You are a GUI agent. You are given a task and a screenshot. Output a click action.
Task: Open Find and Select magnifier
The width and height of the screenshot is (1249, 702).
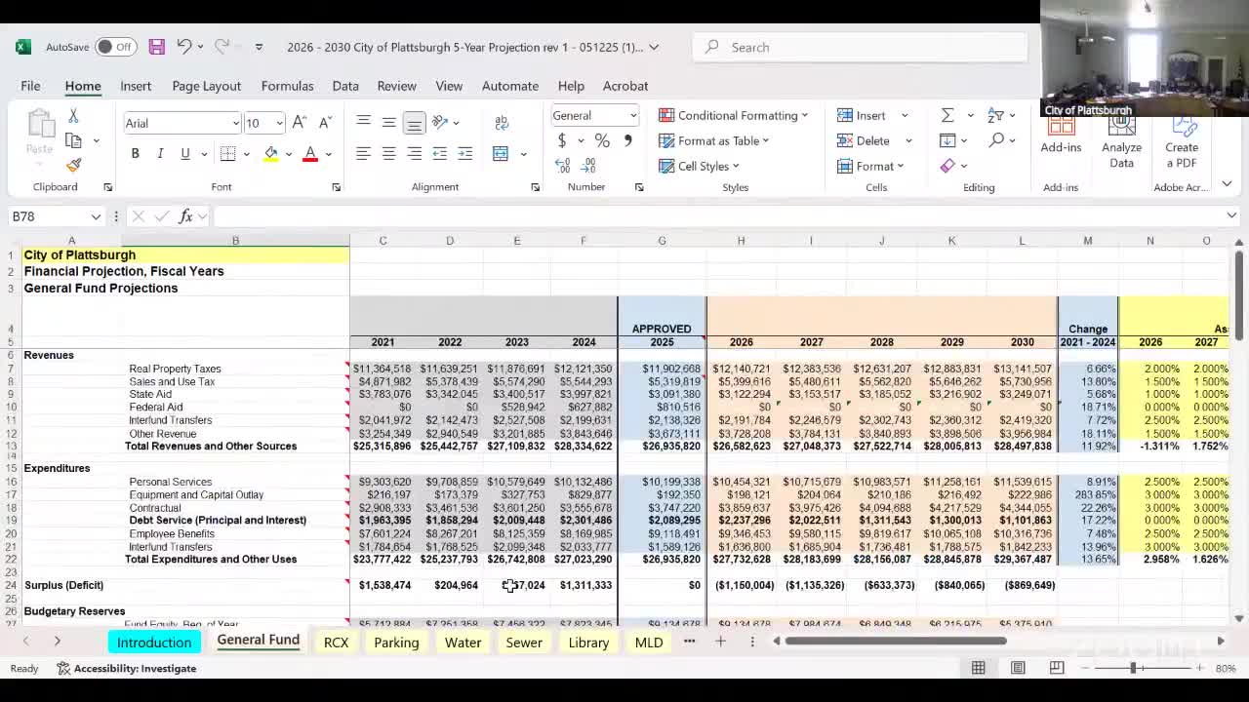coord(995,140)
